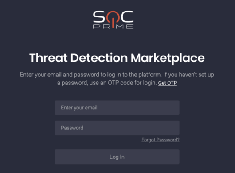Click the SOC Prime logo

tap(113, 20)
